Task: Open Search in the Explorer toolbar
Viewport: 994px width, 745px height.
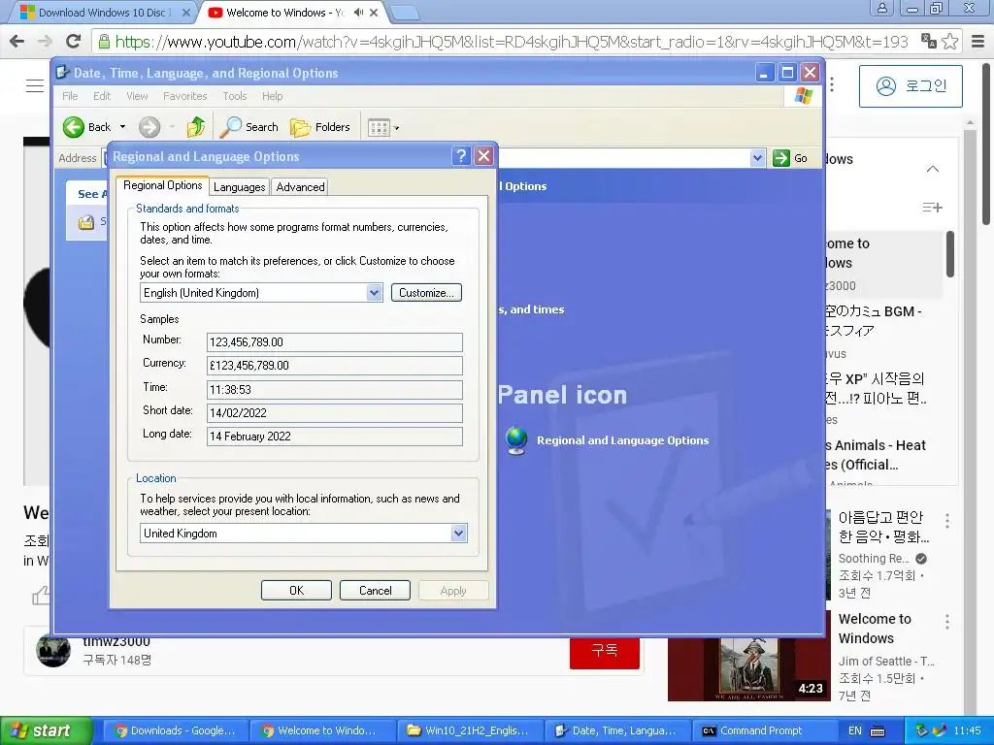Action: [249, 127]
